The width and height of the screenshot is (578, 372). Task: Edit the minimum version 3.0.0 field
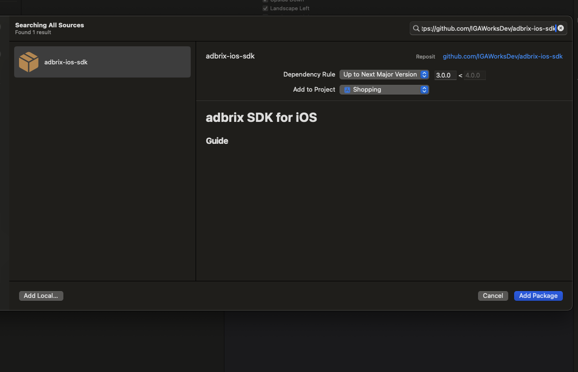pos(445,75)
